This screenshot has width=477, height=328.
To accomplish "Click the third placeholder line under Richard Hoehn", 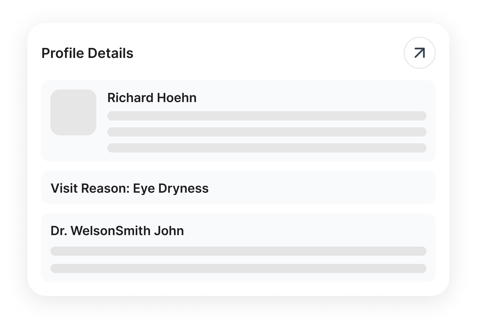I will click(x=267, y=148).
